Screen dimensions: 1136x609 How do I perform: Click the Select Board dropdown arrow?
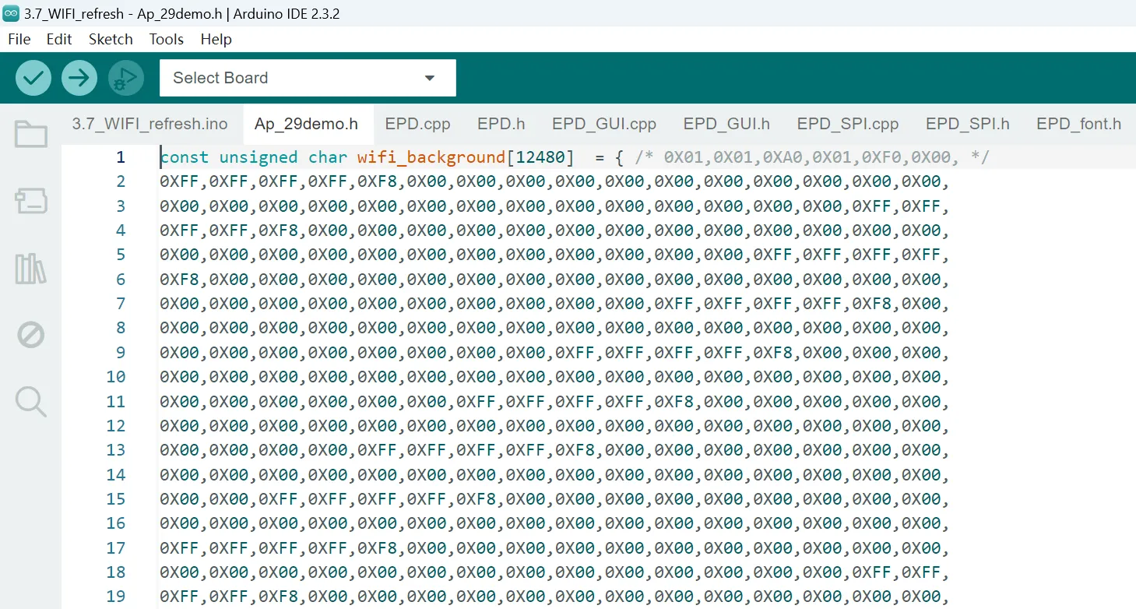point(429,78)
